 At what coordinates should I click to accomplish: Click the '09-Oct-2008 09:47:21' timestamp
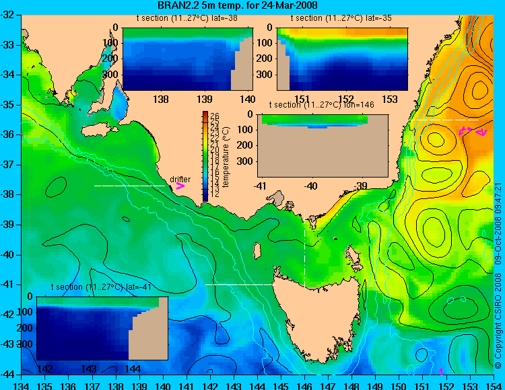coord(498,223)
